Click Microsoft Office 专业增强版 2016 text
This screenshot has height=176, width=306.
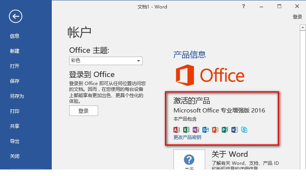click(219, 111)
